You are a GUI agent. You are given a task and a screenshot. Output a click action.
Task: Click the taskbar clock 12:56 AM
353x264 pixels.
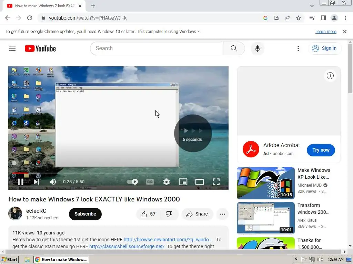336,260
